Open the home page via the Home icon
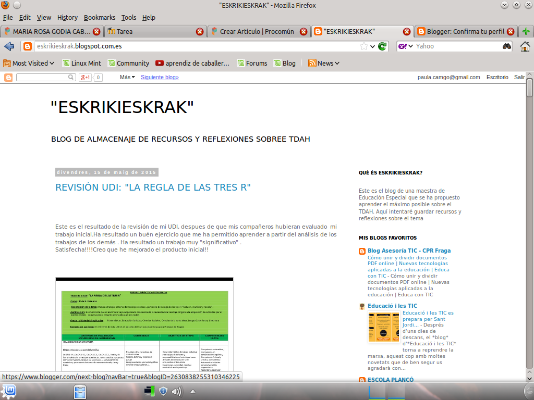534x400 pixels. pos(525,46)
